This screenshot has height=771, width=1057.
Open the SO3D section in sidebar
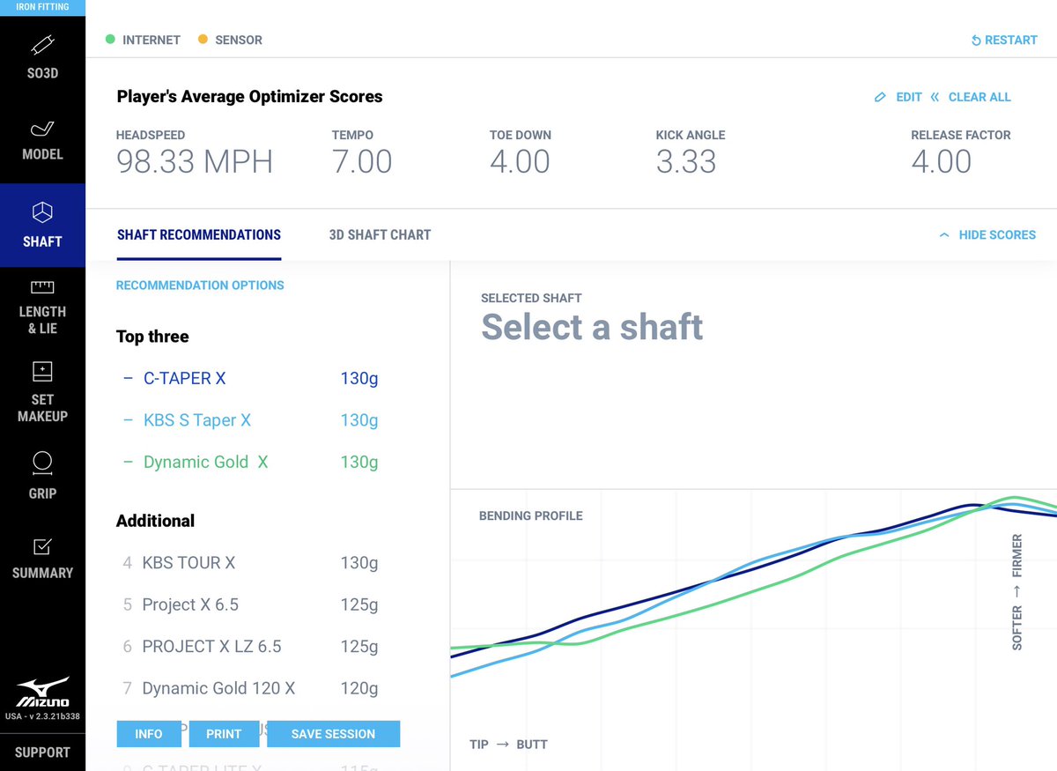point(42,56)
